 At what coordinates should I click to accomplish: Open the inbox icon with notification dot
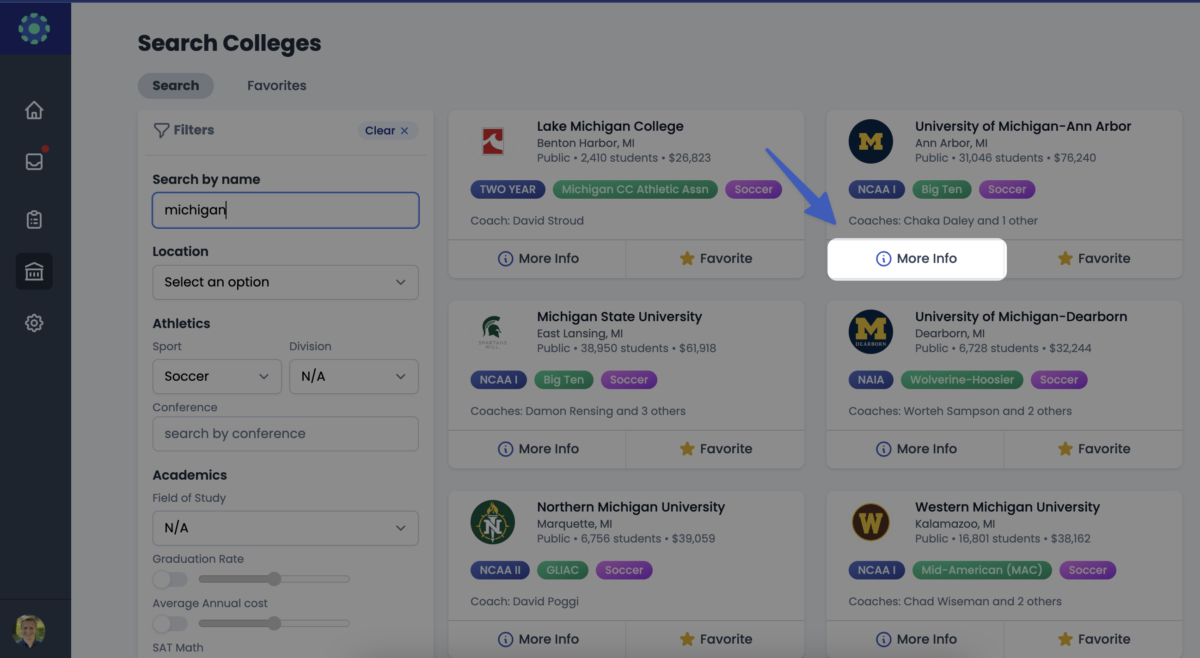34,161
